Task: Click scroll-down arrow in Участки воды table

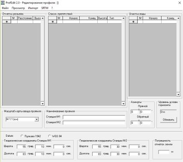Action: coord(178,94)
